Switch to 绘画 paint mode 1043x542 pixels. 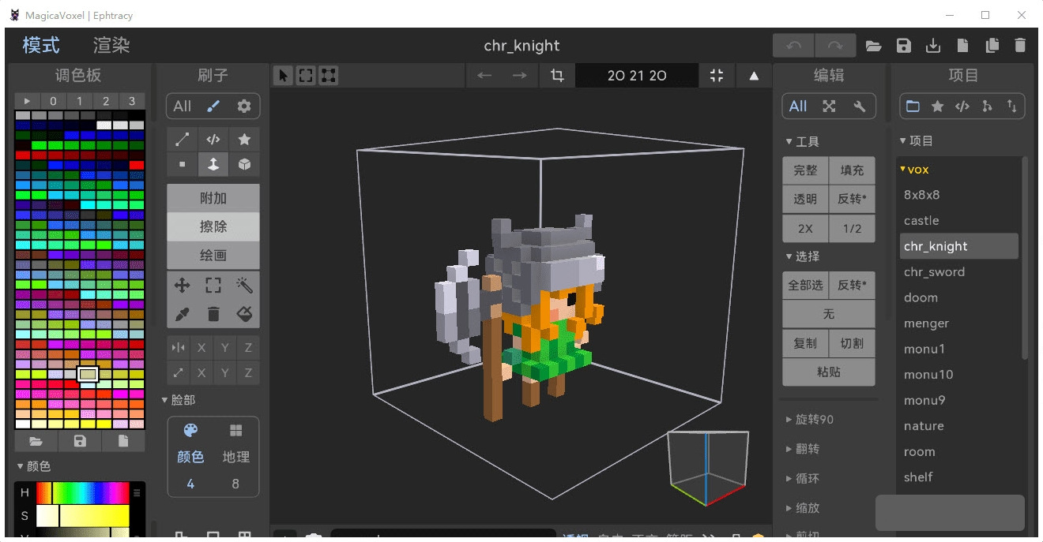(x=213, y=255)
